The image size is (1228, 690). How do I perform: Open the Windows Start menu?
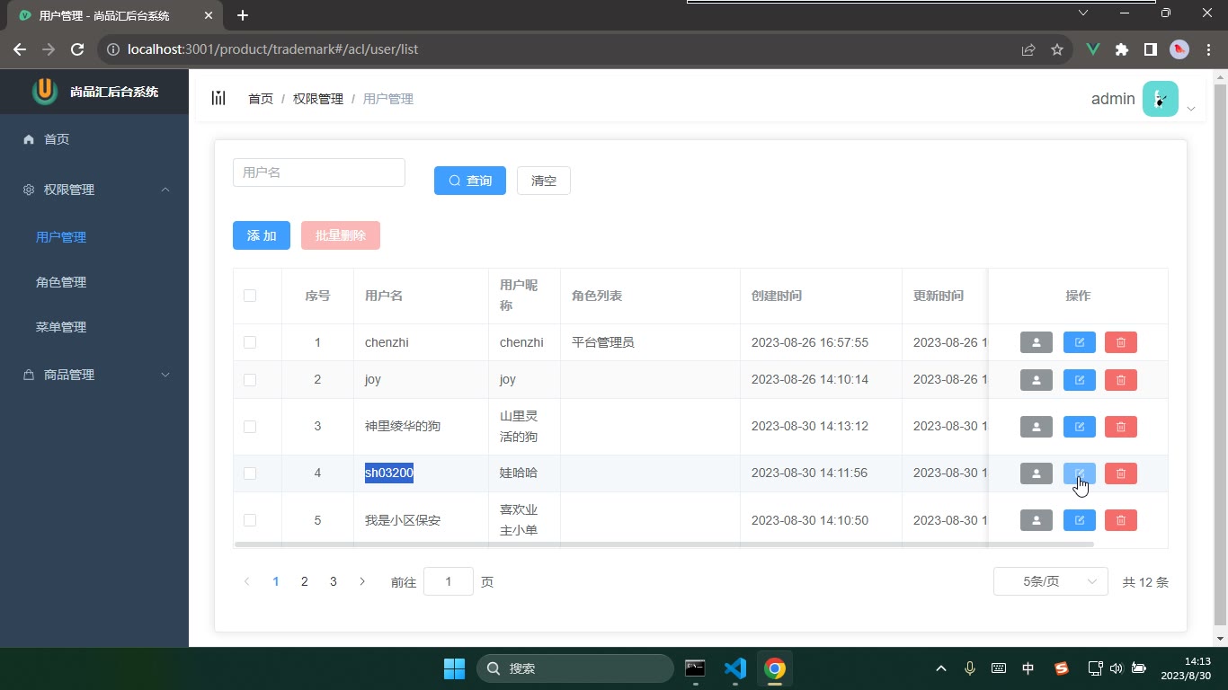[x=454, y=668]
